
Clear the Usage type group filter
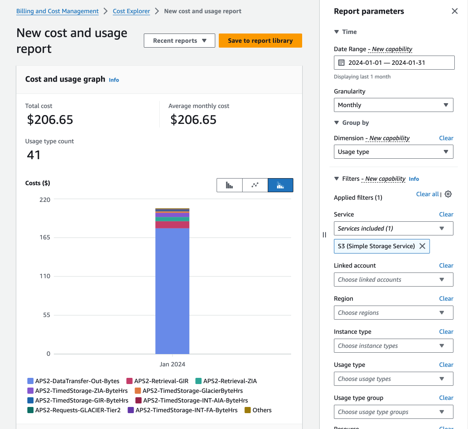point(446,398)
